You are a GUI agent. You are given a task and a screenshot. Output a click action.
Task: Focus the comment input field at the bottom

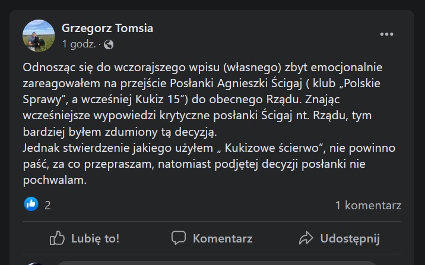(x=214, y=263)
